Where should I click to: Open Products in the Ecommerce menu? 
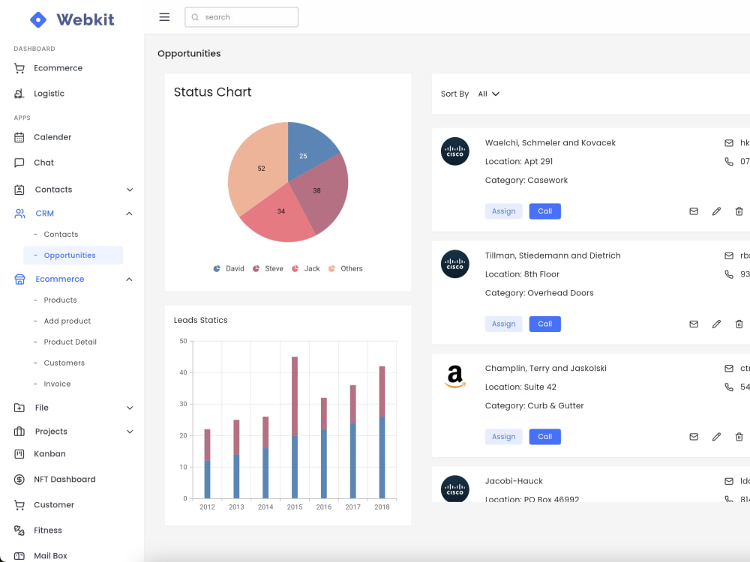(60, 300)
